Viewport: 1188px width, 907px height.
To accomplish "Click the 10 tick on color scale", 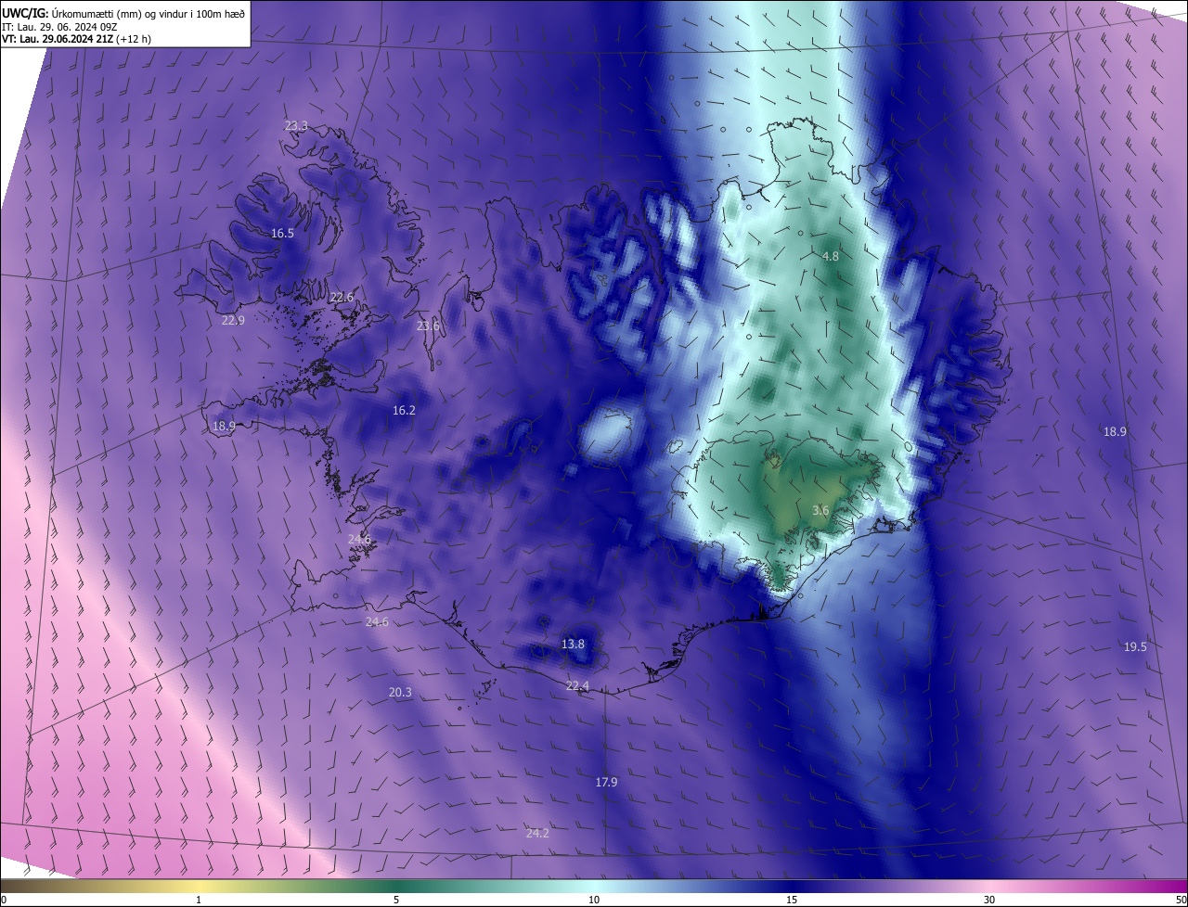I will pyautogui.click(x=594, y=900).
